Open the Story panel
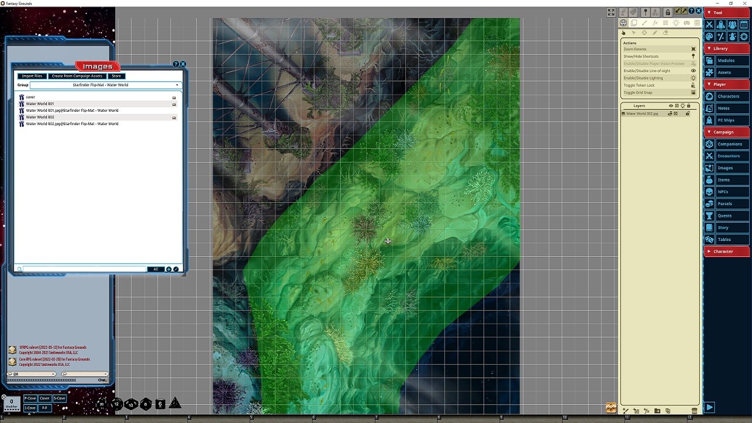 click(x=728, y=227)
